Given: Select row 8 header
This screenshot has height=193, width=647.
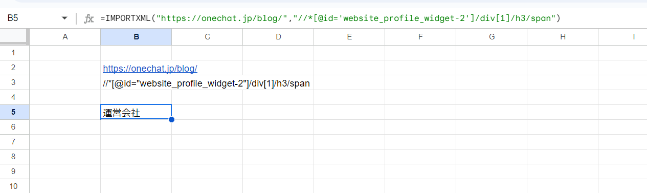Looking at the screenshot, I should point(14,157).
